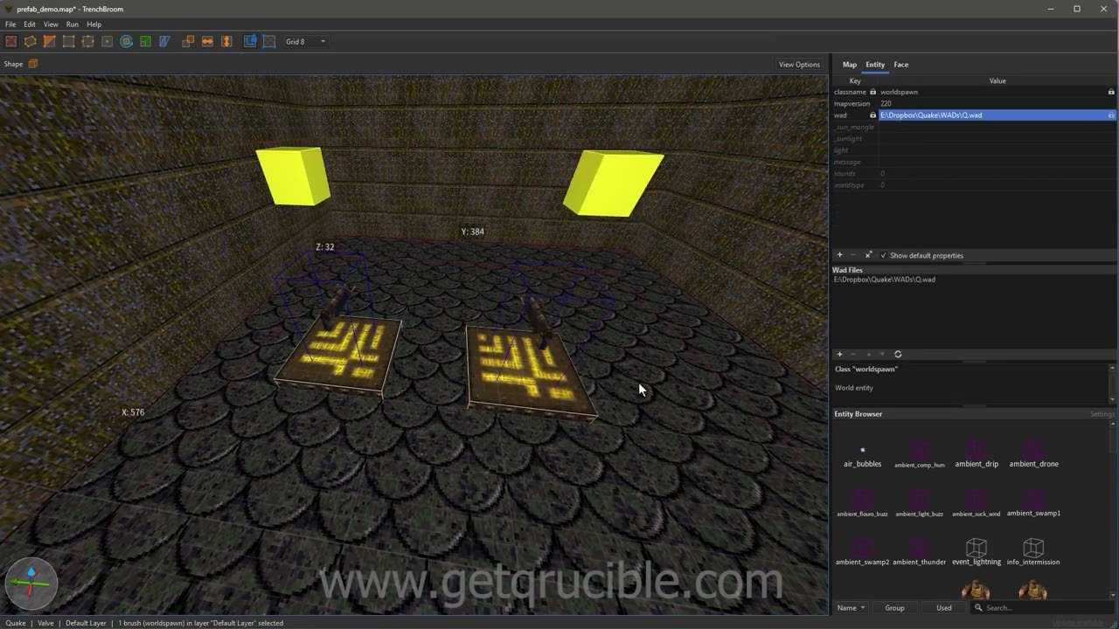Activate the vertex tool
The width and height of the screenshot is (1119, 629).
(x=69, y=41)
